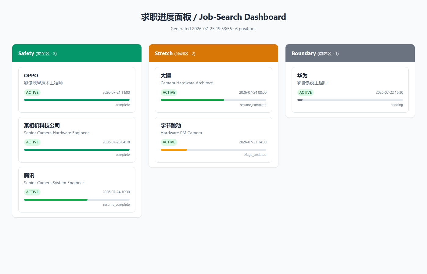Click the 某相机科技公司 card's progress bar

(77, 150)
